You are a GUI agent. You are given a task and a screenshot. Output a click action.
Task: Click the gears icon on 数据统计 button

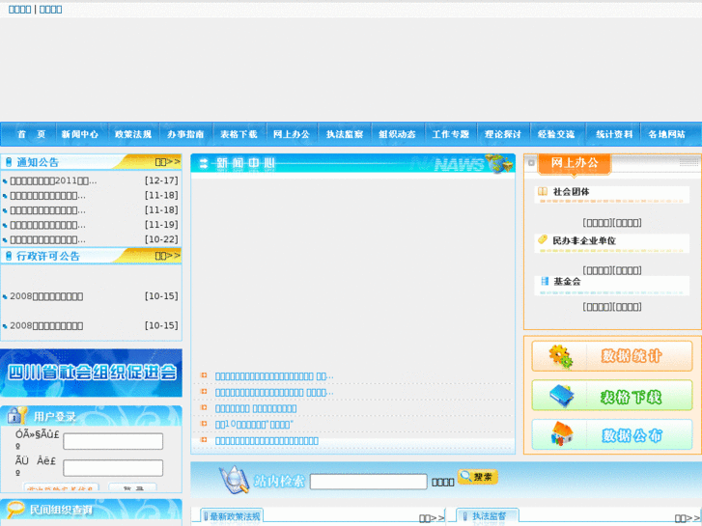(x=560, y=357)
